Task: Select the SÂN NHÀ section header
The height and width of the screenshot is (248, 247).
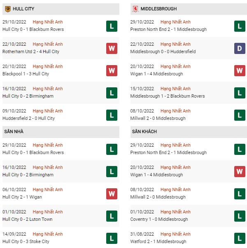Action: click(x=61, y=132)
